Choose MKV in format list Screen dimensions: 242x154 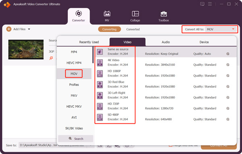pyautogui.click(x=74, y=96)
